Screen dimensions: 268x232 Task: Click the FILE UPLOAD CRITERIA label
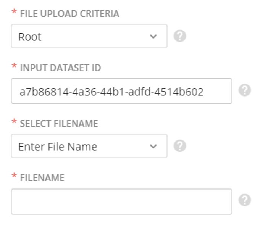(x=69, y=14)
